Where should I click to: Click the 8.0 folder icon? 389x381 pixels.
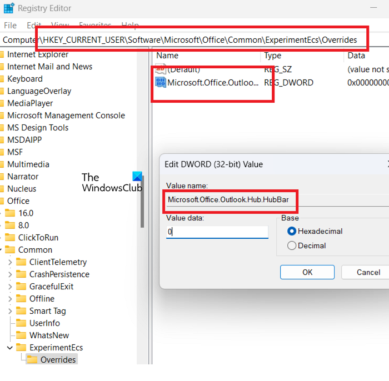tap(10, 225)
